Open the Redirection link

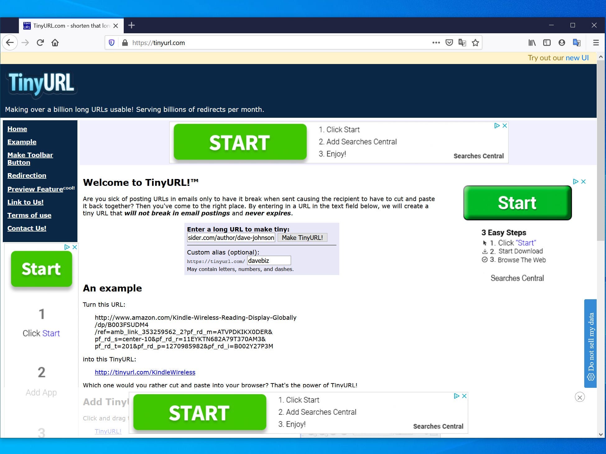pyautogui.click(x=27, y=176)
